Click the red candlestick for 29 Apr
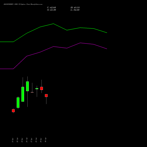Image resolution: width=147 pixels, height=147 pixels. (41, 88)
